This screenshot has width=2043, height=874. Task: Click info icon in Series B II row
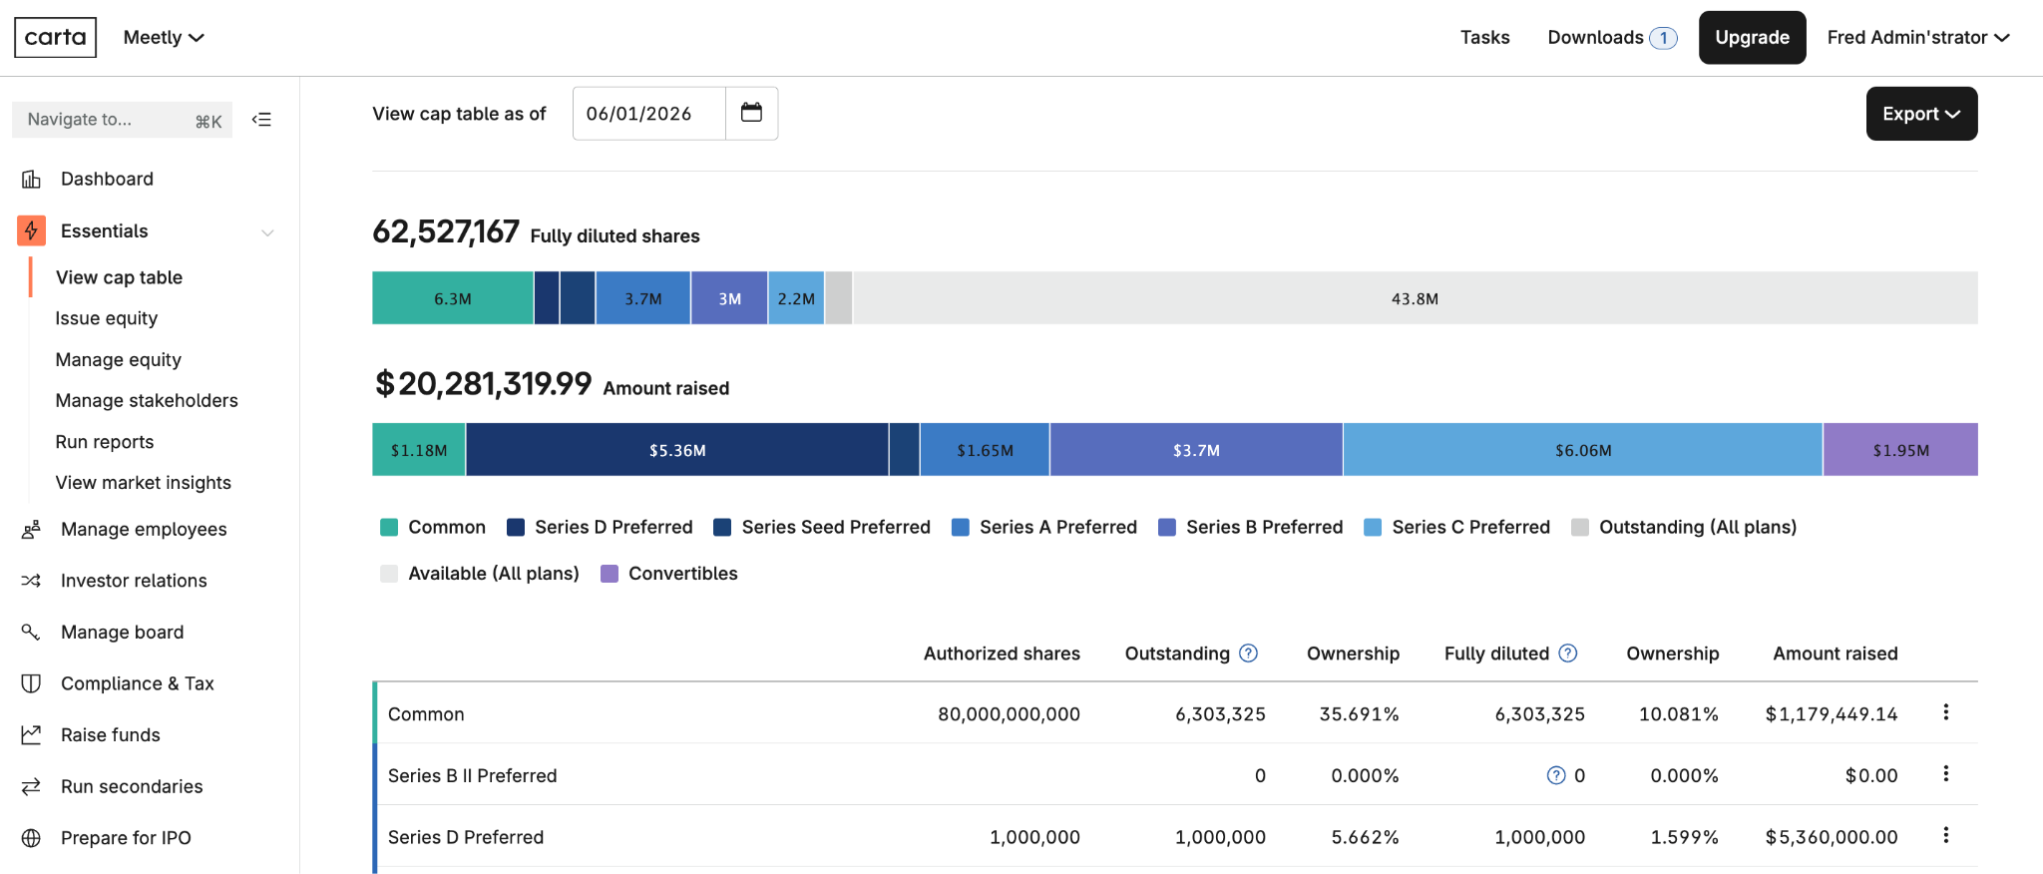tap(1556, 775)
